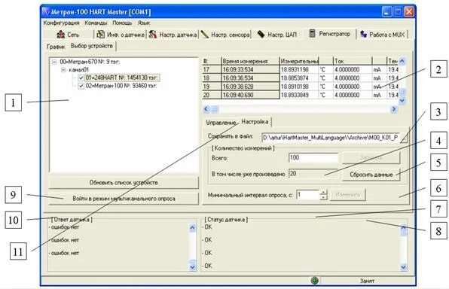Click measured value 18.8853874

tap(299, 78)
